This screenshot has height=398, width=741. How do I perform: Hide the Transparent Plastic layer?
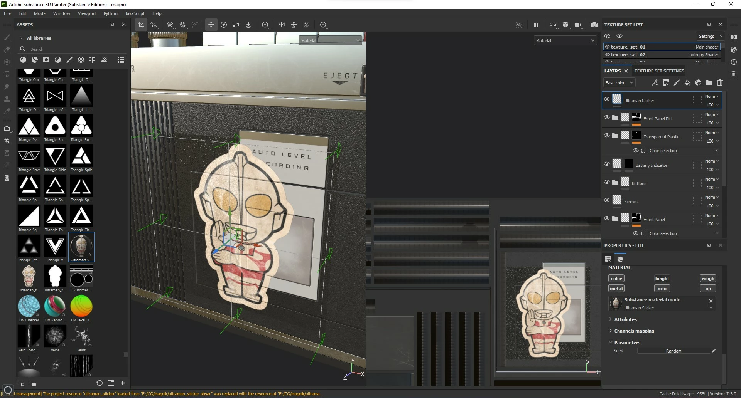pos(607,136)
